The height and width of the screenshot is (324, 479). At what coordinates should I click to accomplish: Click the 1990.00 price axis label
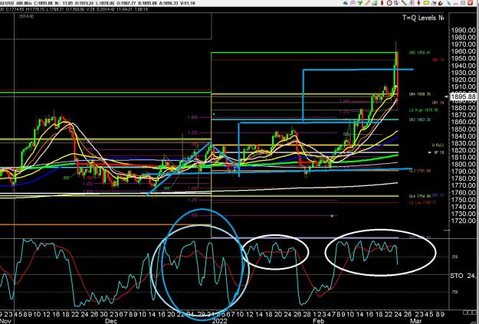tap(464, 30)
